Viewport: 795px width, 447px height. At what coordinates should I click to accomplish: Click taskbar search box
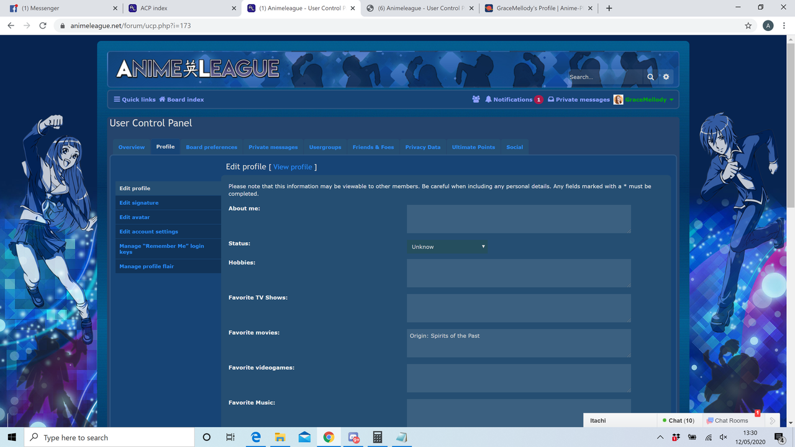[109, 437]
